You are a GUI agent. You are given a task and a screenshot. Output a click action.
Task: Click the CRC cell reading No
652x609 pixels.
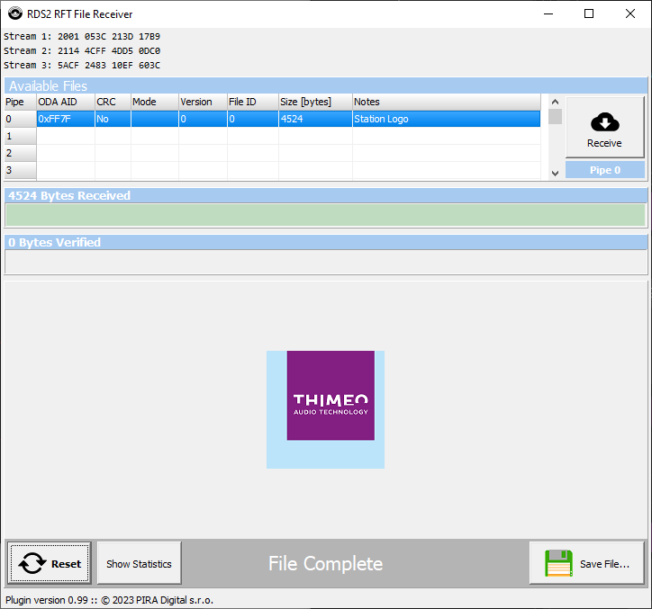(113, 119)
